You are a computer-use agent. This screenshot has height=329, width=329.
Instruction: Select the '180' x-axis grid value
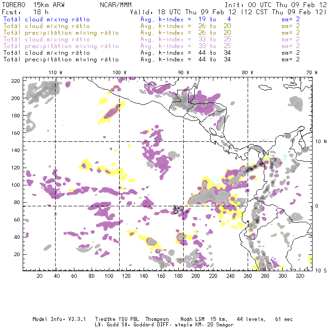(178, 276)
